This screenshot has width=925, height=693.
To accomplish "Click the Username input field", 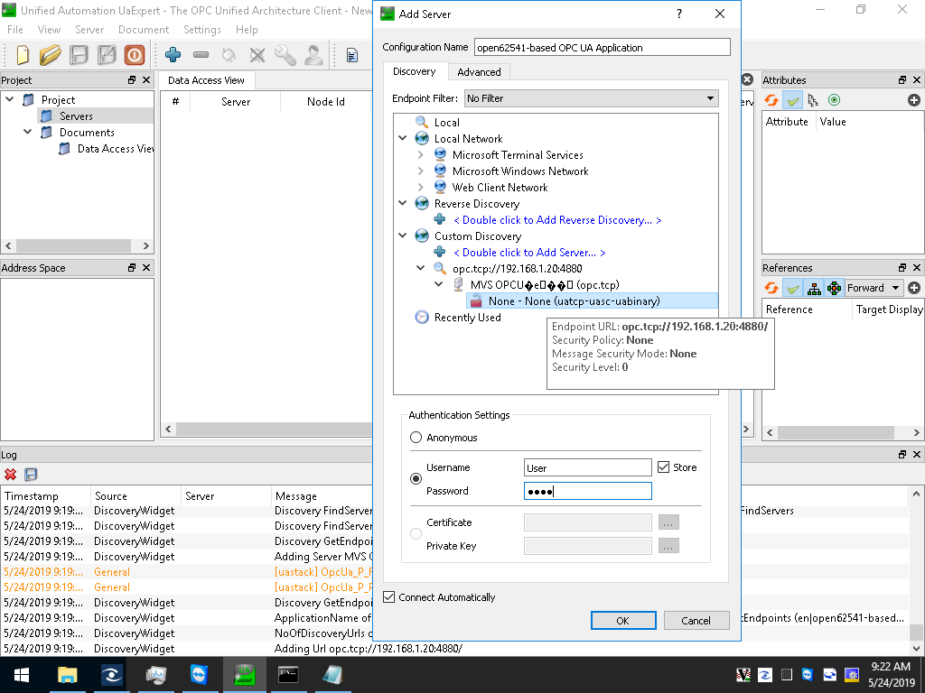I will pos(587,468).
